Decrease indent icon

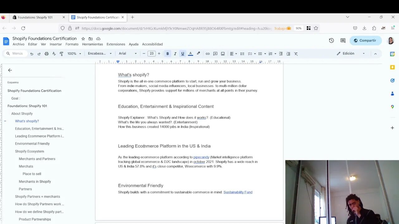[x=281, y=54]
